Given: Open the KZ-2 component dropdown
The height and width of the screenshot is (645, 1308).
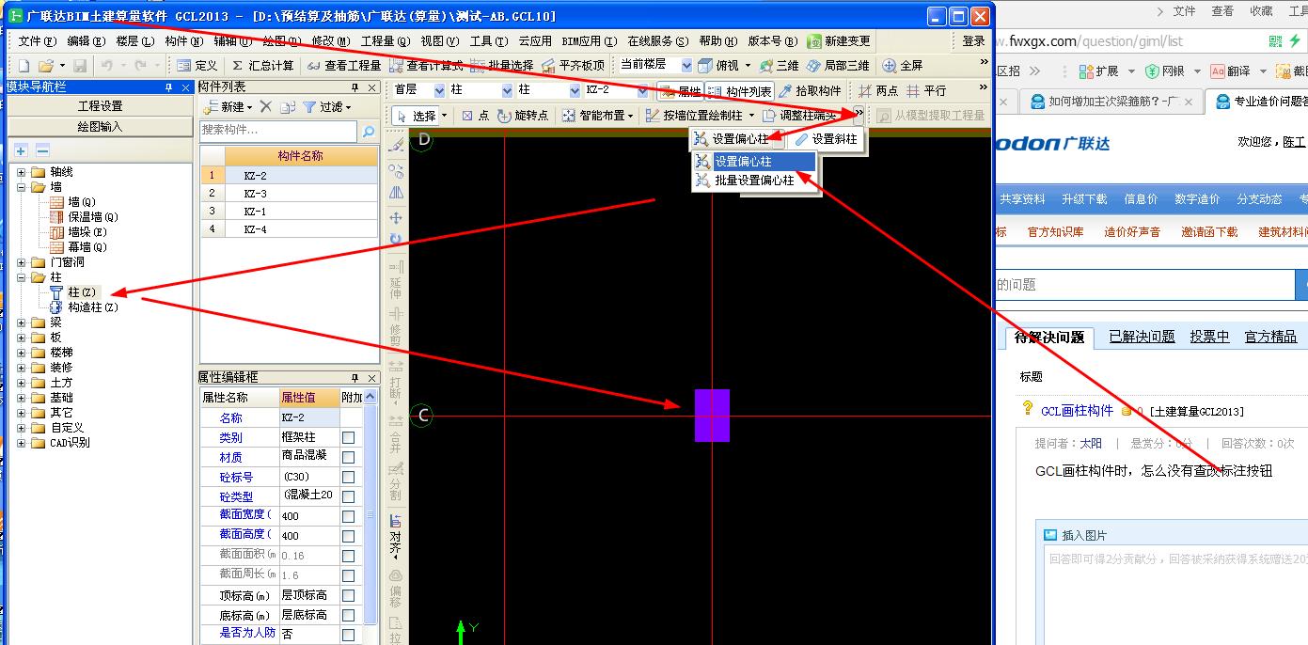Looking at the screenshot, I should [642, 91].
